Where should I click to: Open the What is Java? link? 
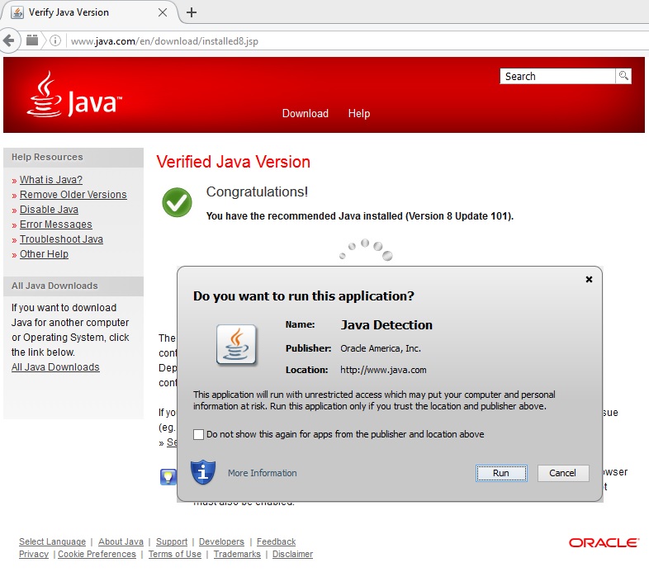(x=51, y=180)
